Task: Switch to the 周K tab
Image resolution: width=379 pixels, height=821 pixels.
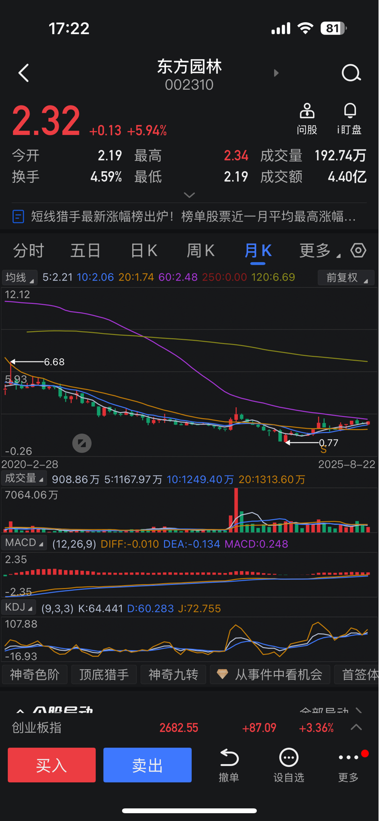Action: [x=201, y=250]
